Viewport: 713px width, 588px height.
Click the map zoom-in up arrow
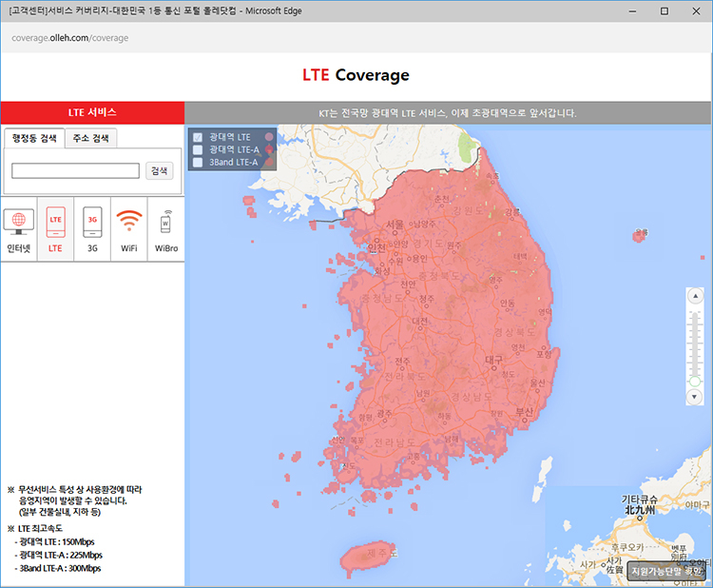pos(694,297)
